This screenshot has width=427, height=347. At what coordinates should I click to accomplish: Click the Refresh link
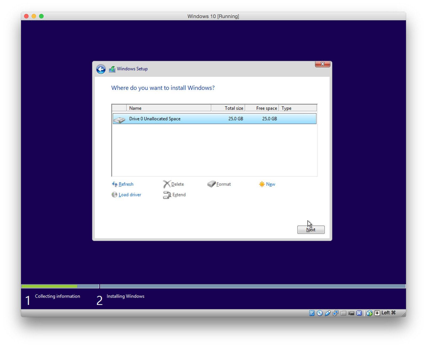(x=126, y=184)
